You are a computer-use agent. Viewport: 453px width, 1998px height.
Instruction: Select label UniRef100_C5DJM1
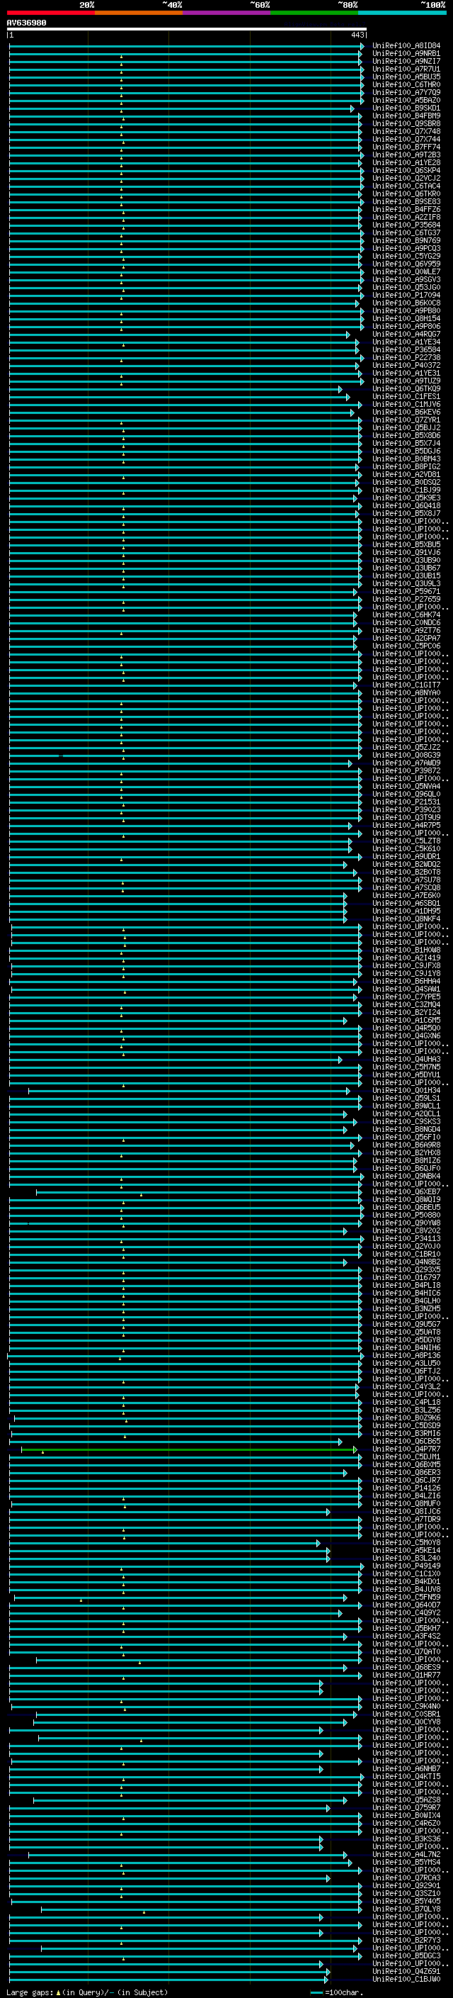[406, 1457]
